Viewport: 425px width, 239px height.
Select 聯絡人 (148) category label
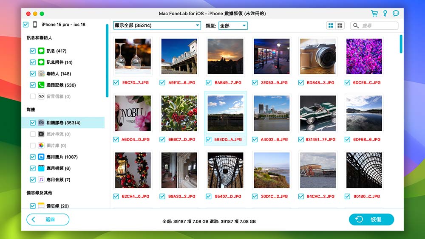click(x=59, y=73)
